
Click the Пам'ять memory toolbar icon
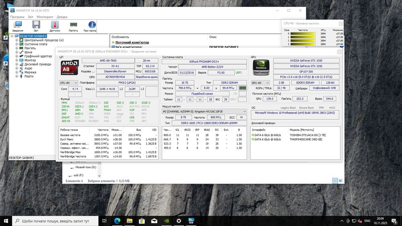(73, 26)
